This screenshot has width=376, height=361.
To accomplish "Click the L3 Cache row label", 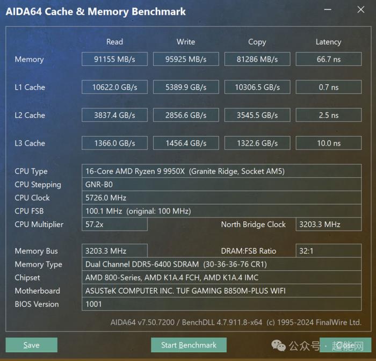I will click(30, 143).
